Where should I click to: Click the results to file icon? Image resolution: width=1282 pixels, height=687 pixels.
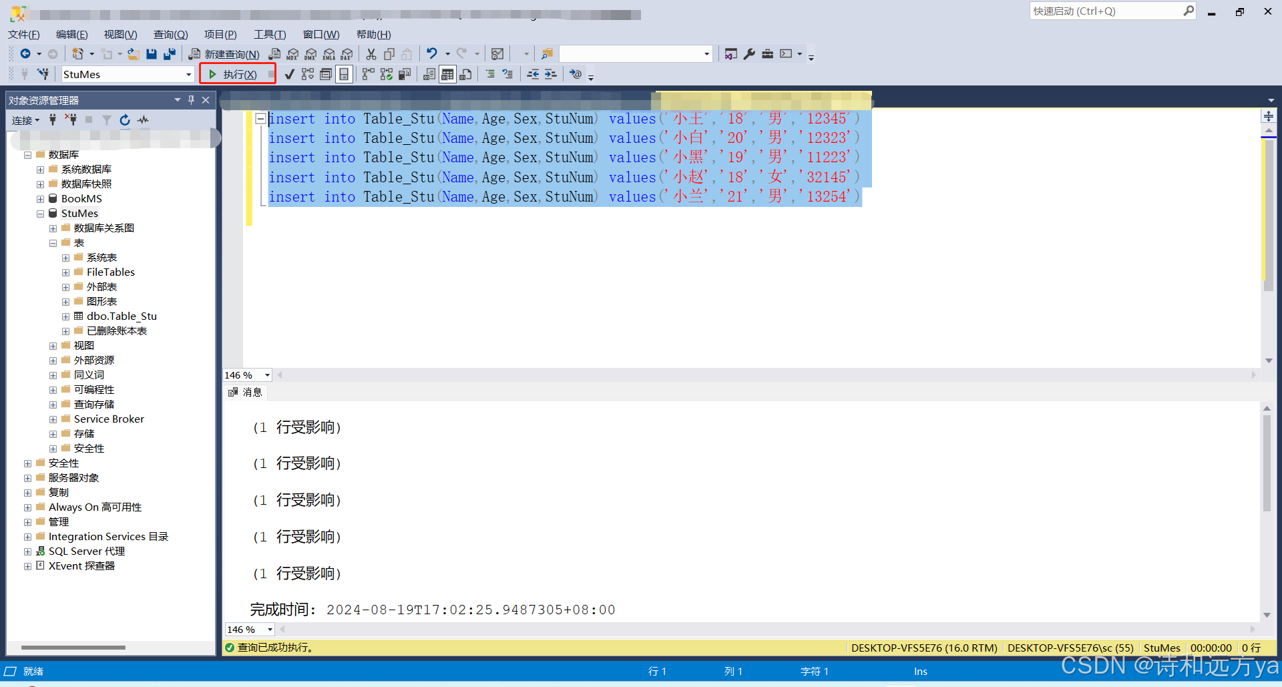(466, 74)
